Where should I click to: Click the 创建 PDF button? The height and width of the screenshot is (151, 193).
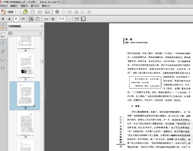point(9,12)
